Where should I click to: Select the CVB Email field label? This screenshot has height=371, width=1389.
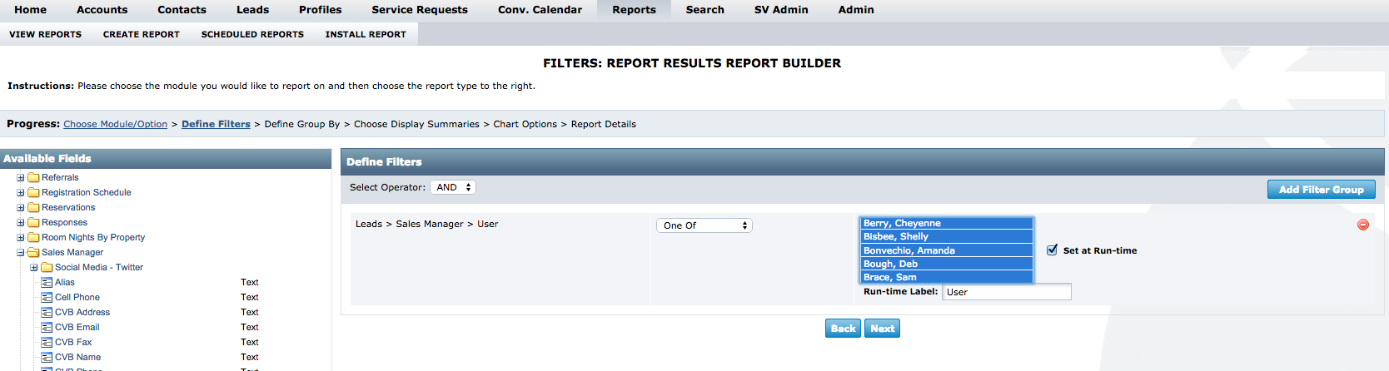77,327
